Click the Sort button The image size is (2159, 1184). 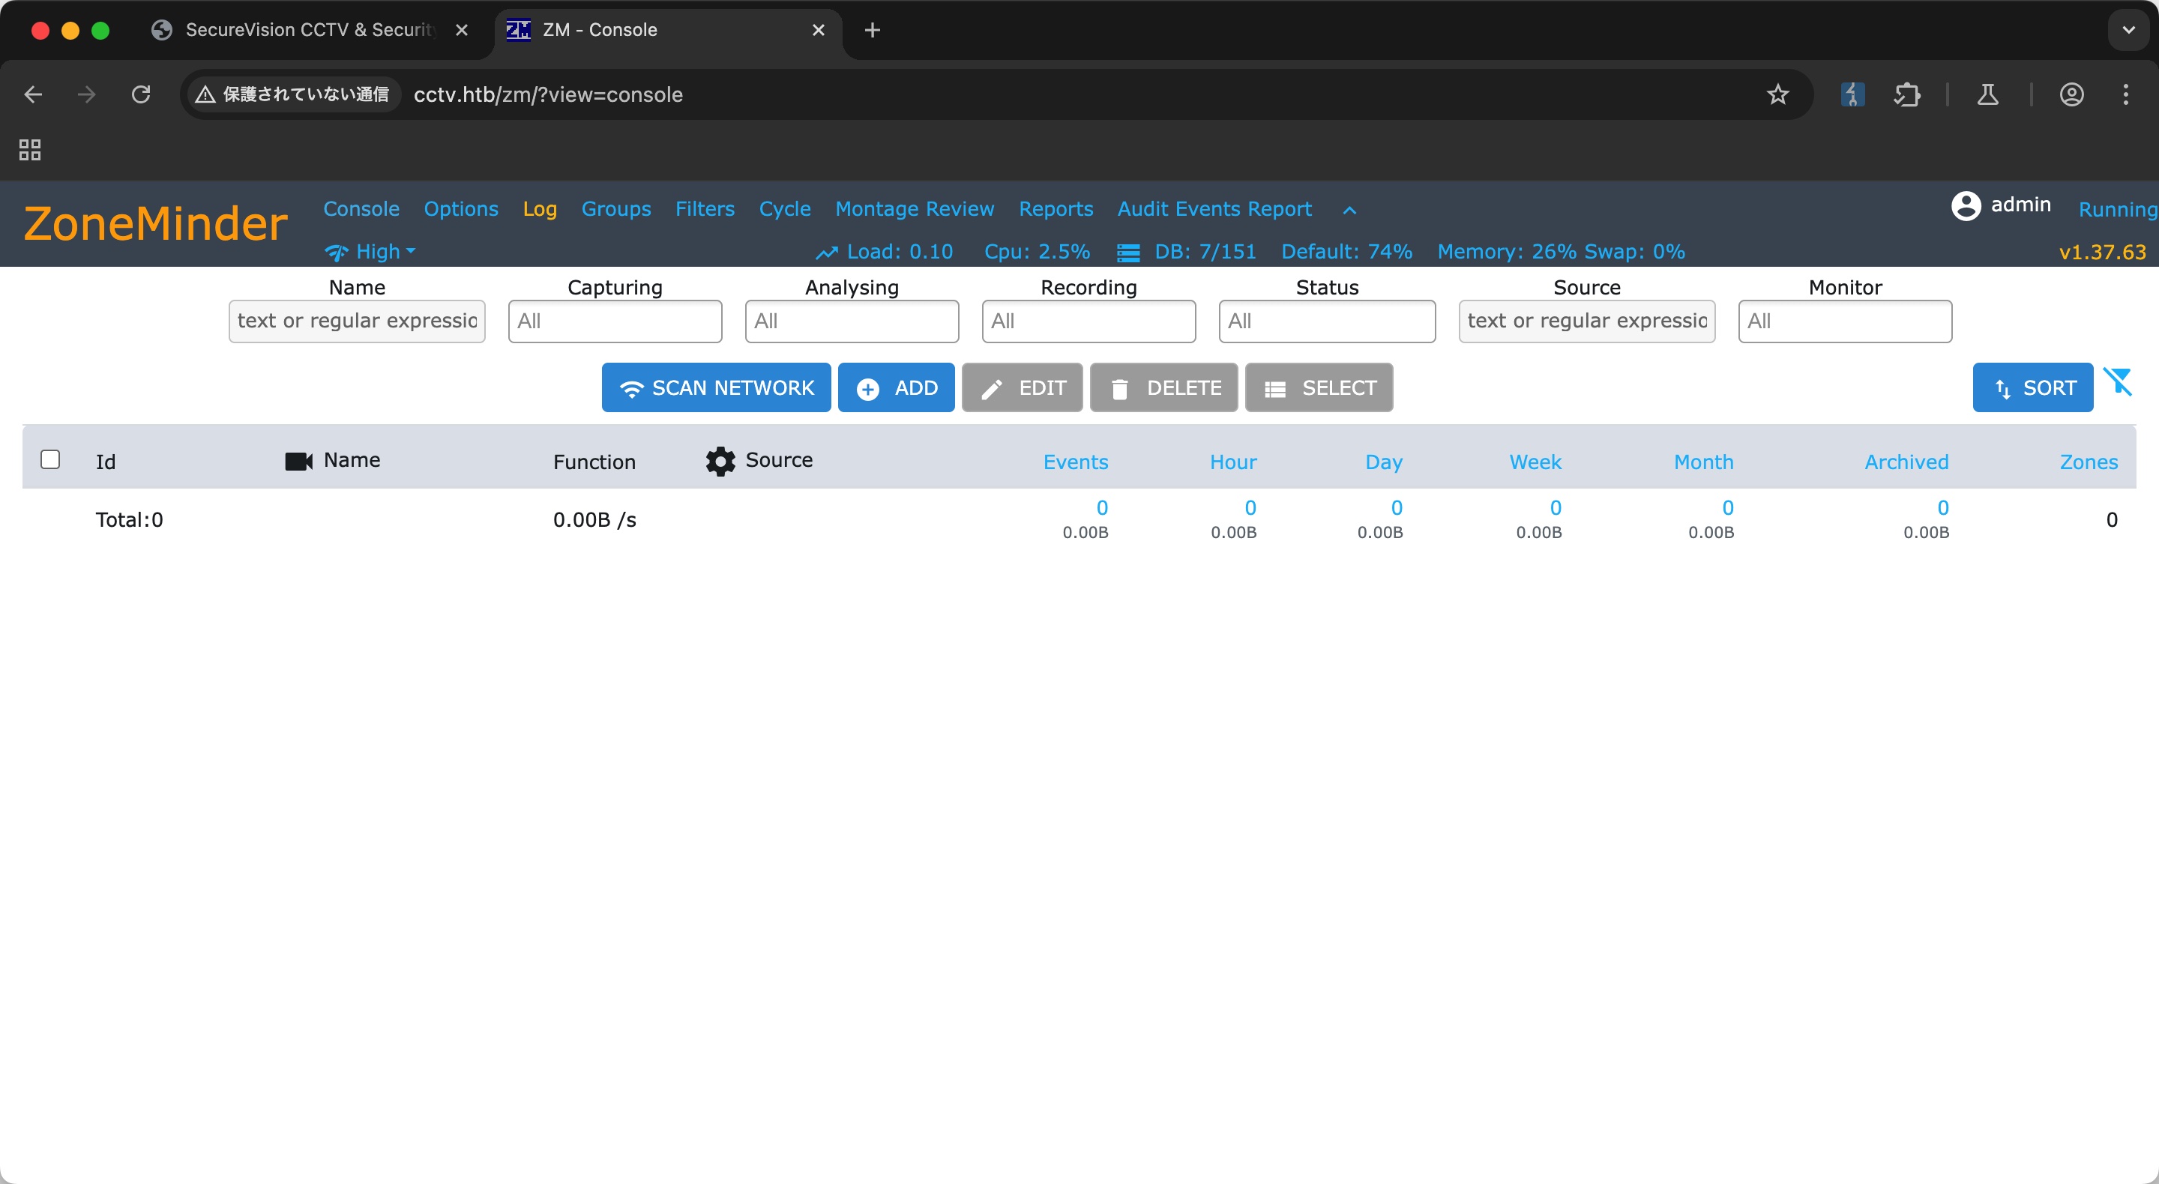tap(2032, 387)
